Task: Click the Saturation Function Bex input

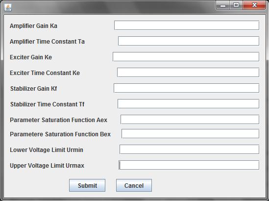Action: 191,134
